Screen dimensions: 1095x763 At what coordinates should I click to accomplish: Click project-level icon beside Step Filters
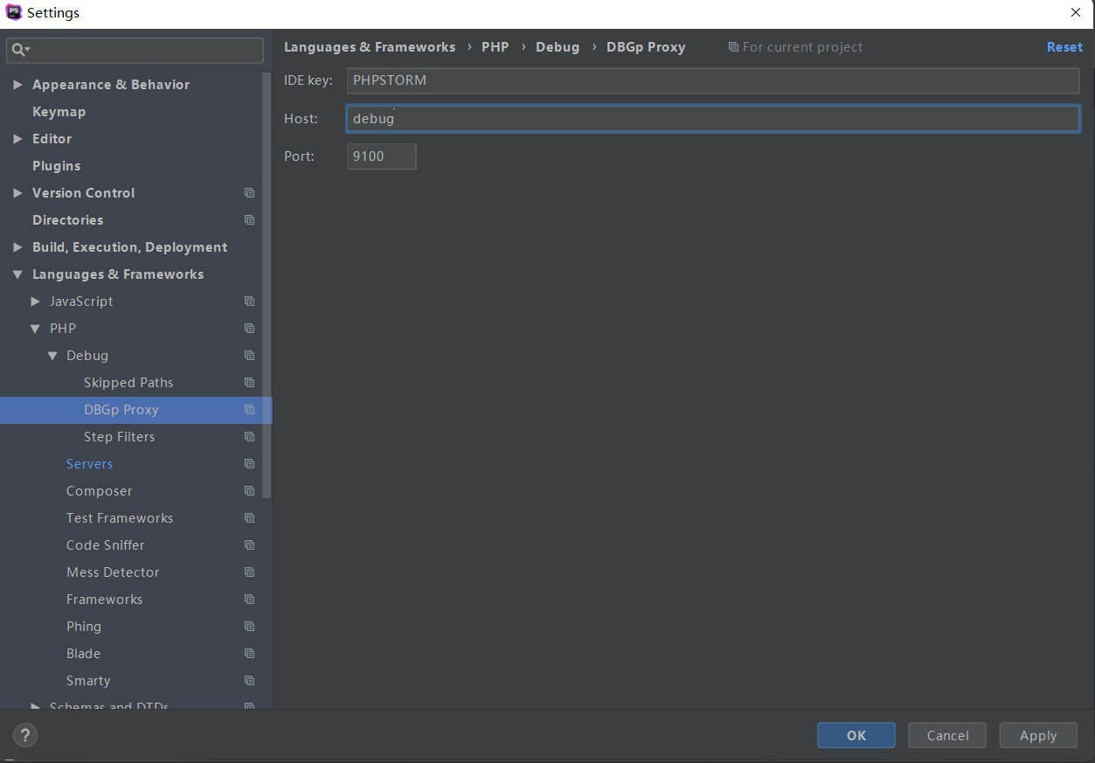pyautogui.click(x=250, y=437)
